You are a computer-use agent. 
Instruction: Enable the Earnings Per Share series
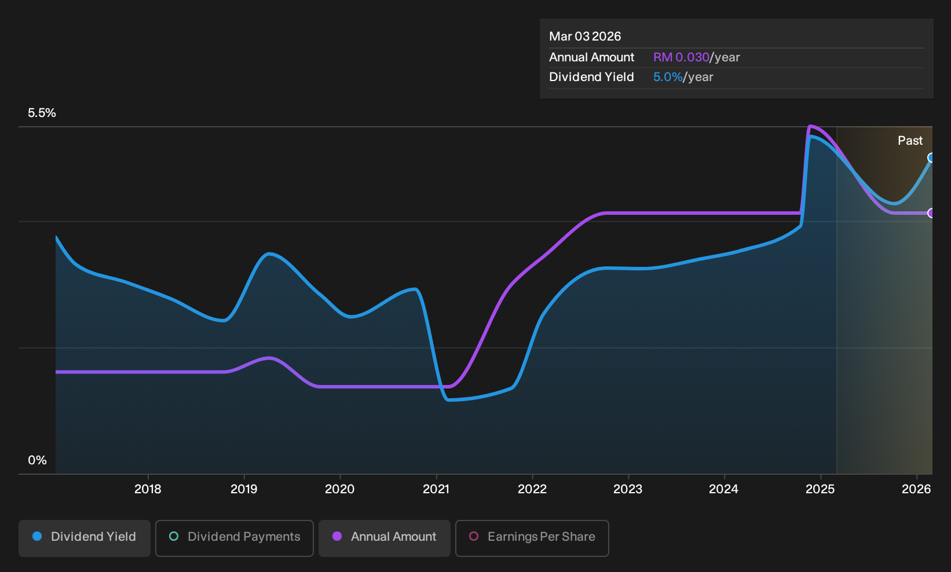532,538
